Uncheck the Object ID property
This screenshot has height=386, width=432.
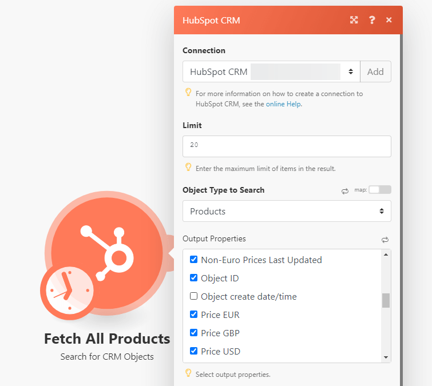(x=193, y=278)
